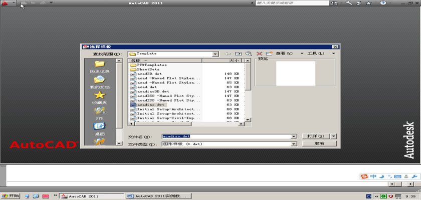This screenshot has height=200, width=421.
Task: Expand the 查找范围 Template folder dropdown
Action: [x=216, y=54]
